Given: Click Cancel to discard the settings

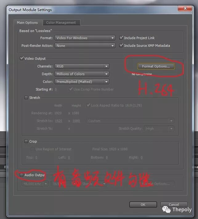Looking at the screenshot, I should tap(174, 205).
